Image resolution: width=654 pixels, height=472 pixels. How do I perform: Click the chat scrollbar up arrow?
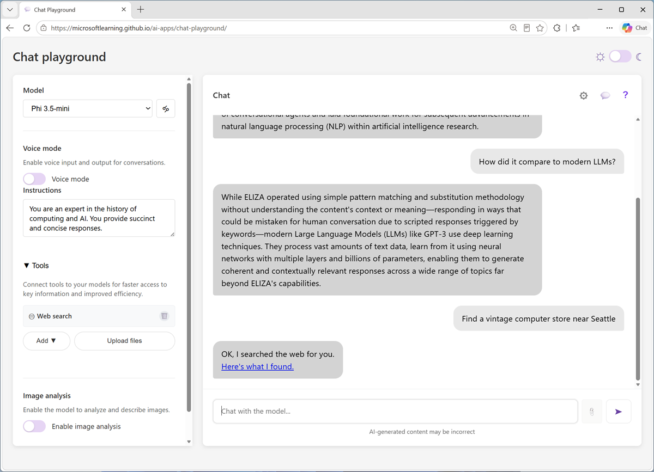click(x=638, y=119)
